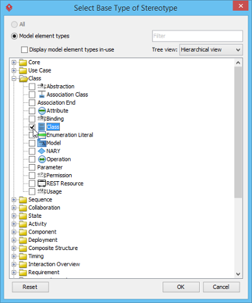The width and height of the screenshot is (252, 303).
Task: Click the Use Case folder icon
Action: click(x=23, y=71)
